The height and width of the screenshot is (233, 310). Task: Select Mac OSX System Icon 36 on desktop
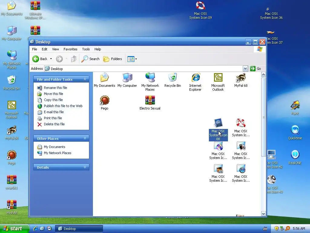tap(271, 13)
